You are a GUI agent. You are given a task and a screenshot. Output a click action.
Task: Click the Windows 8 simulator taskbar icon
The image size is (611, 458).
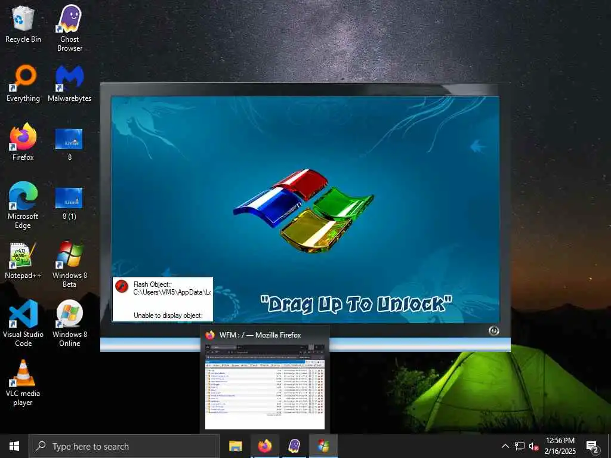[323, 446]
